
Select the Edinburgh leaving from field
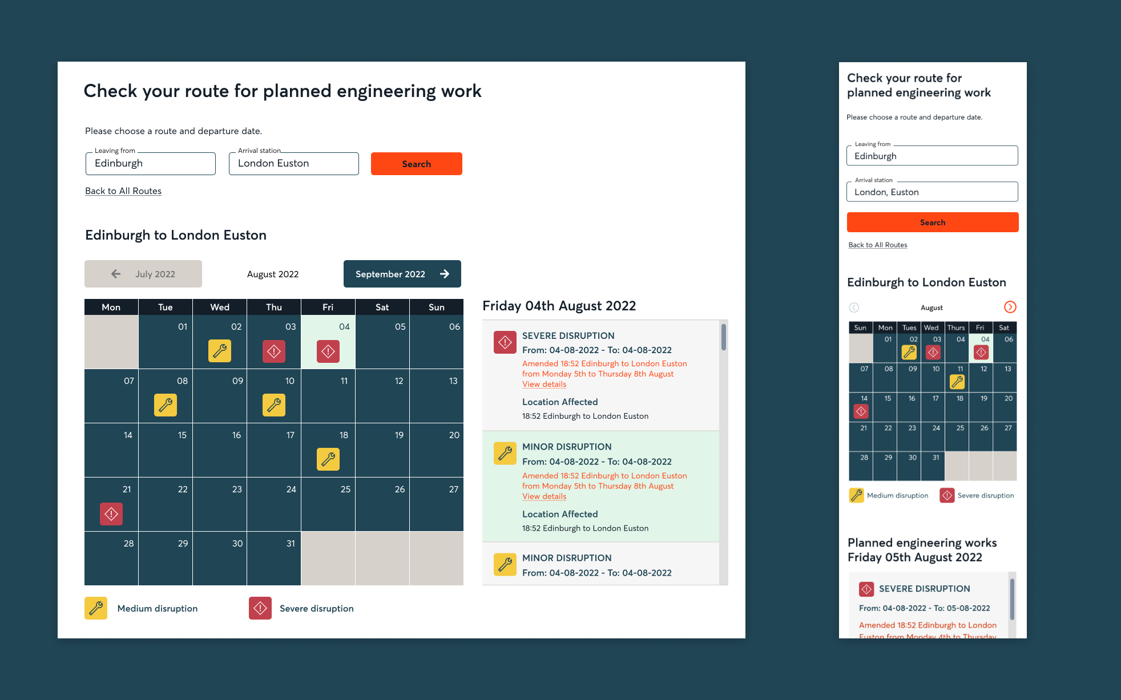[x=151, y=163]
